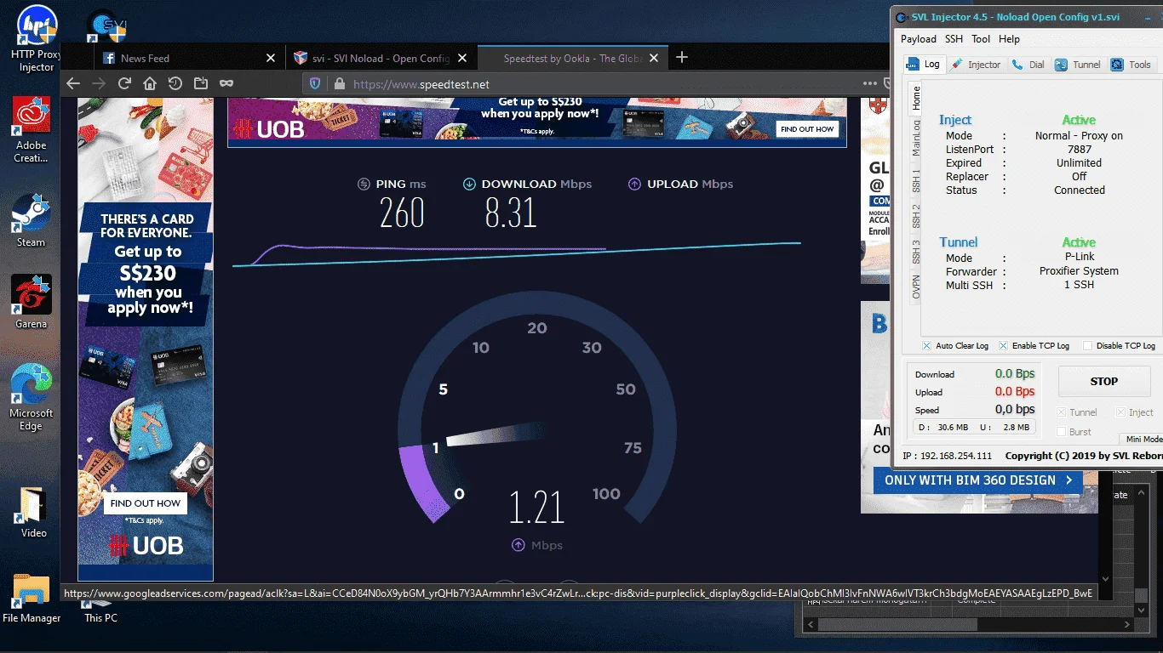Open SSH menu in SVL Injector
This screenshot has height=653, width=1163.
click(x=954, y=39)
